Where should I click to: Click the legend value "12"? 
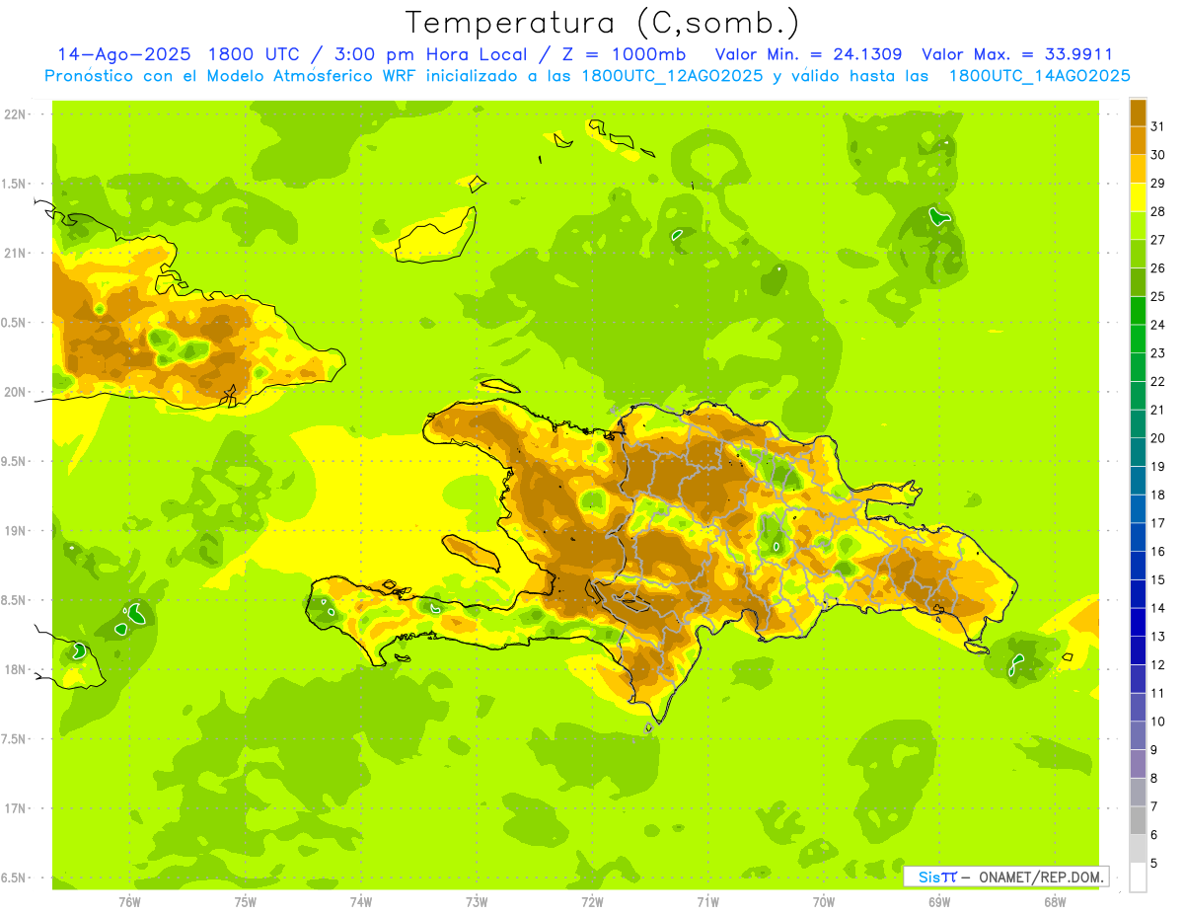click(1158, 664)
